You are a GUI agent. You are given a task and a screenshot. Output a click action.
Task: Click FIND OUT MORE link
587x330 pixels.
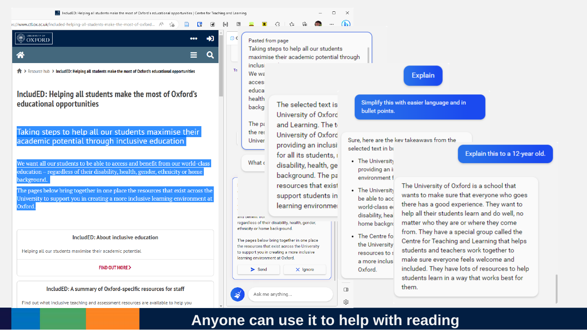[x=115, y=268]
